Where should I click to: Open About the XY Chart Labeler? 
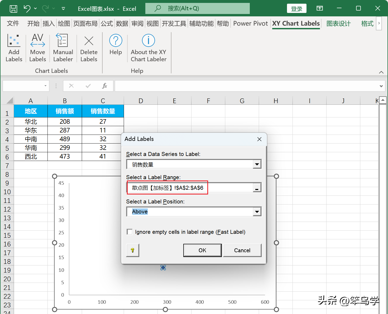click(149, 48)
